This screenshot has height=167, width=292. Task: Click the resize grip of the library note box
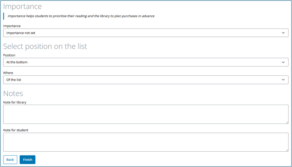287,122
